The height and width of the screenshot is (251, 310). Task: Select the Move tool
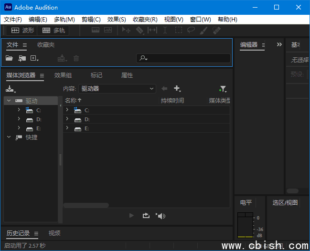pos(126,30)
